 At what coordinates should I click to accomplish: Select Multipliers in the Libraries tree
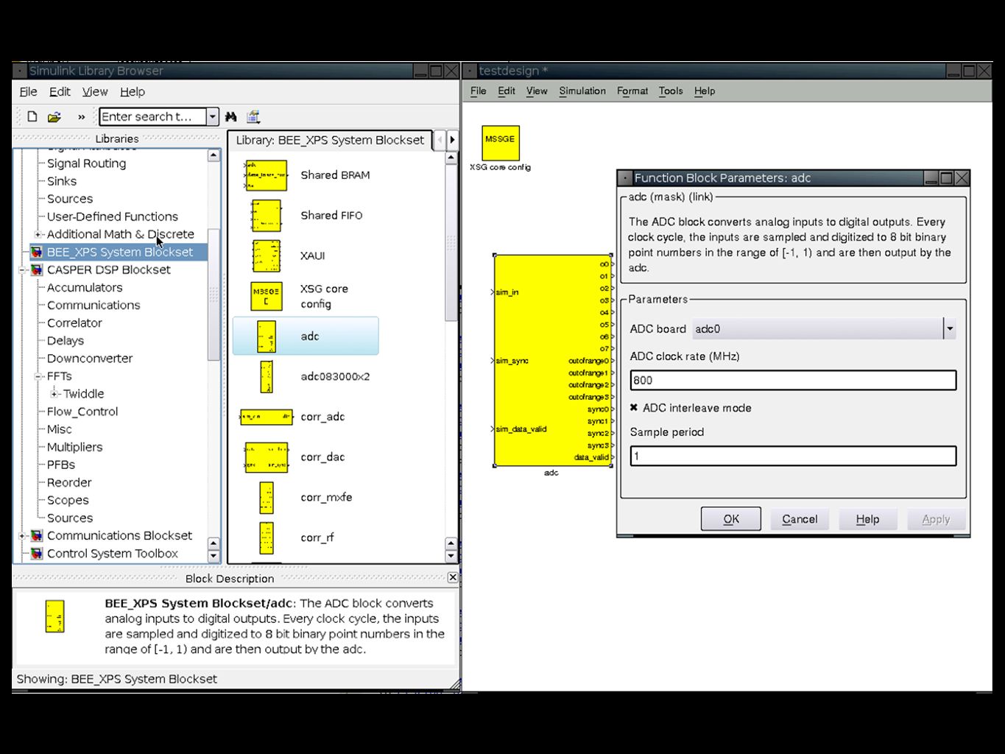tap(74, 447)
